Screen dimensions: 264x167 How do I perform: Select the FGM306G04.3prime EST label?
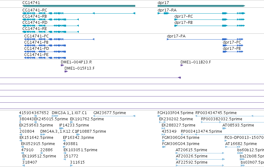[181, 144]
